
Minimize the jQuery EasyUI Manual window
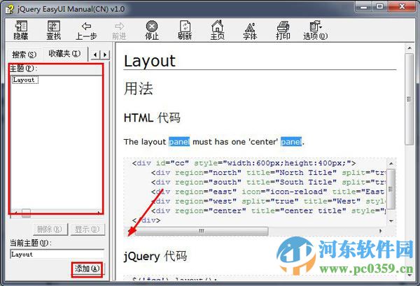pyautogui.click(x=364, y=7)
